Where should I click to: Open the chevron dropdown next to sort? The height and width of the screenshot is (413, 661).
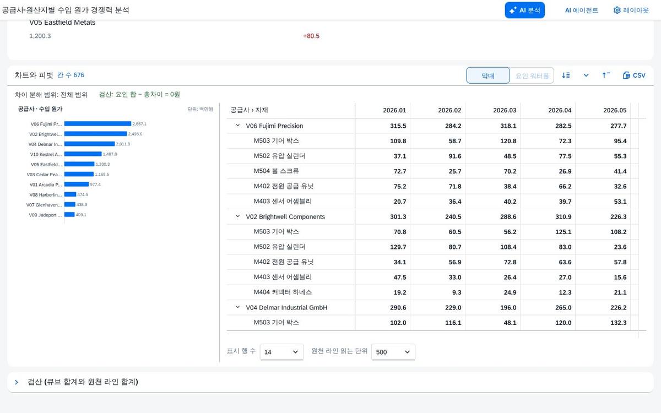pos(586,75)
